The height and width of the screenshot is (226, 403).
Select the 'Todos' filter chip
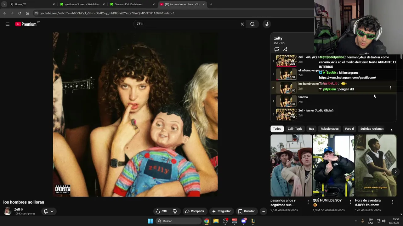point(277,129)
